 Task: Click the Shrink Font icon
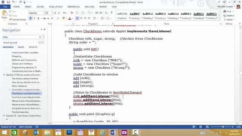tap(59, 13)
